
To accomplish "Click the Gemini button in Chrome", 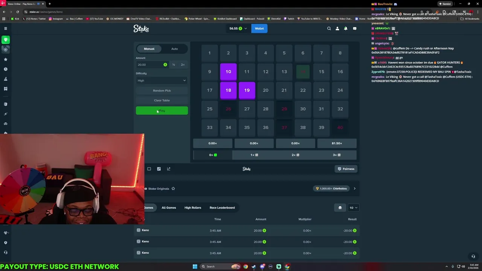I will tap(445, 4).
